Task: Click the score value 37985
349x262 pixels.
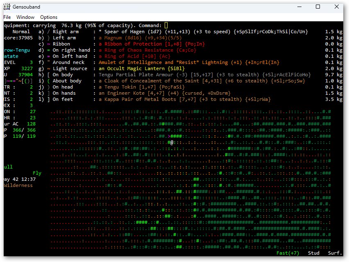Action: point(25,38)
